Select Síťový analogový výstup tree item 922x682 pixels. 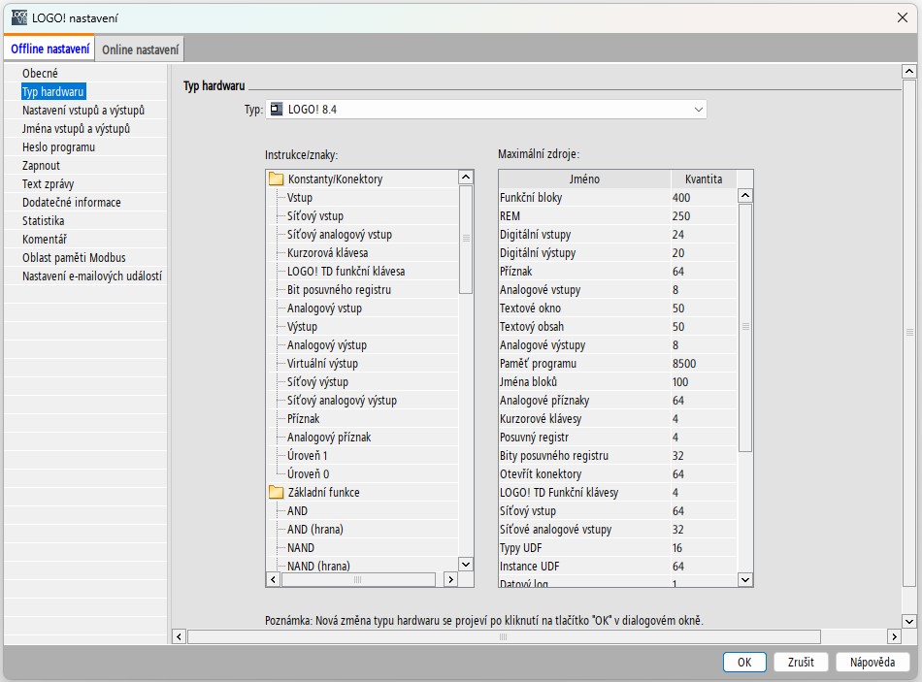pyautogui.click(x=342, y=401)
